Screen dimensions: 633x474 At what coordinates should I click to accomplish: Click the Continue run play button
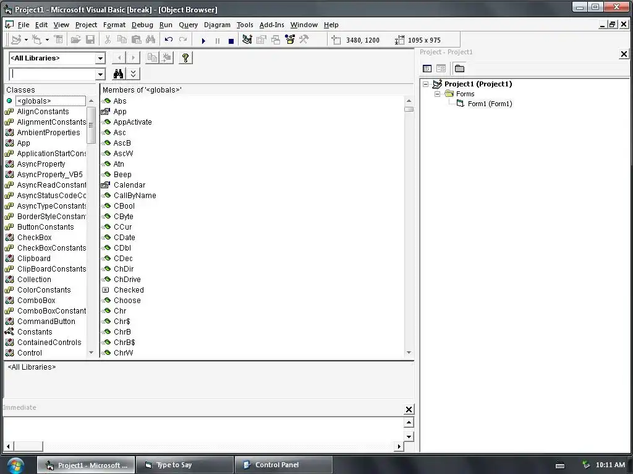coord(203,40)
